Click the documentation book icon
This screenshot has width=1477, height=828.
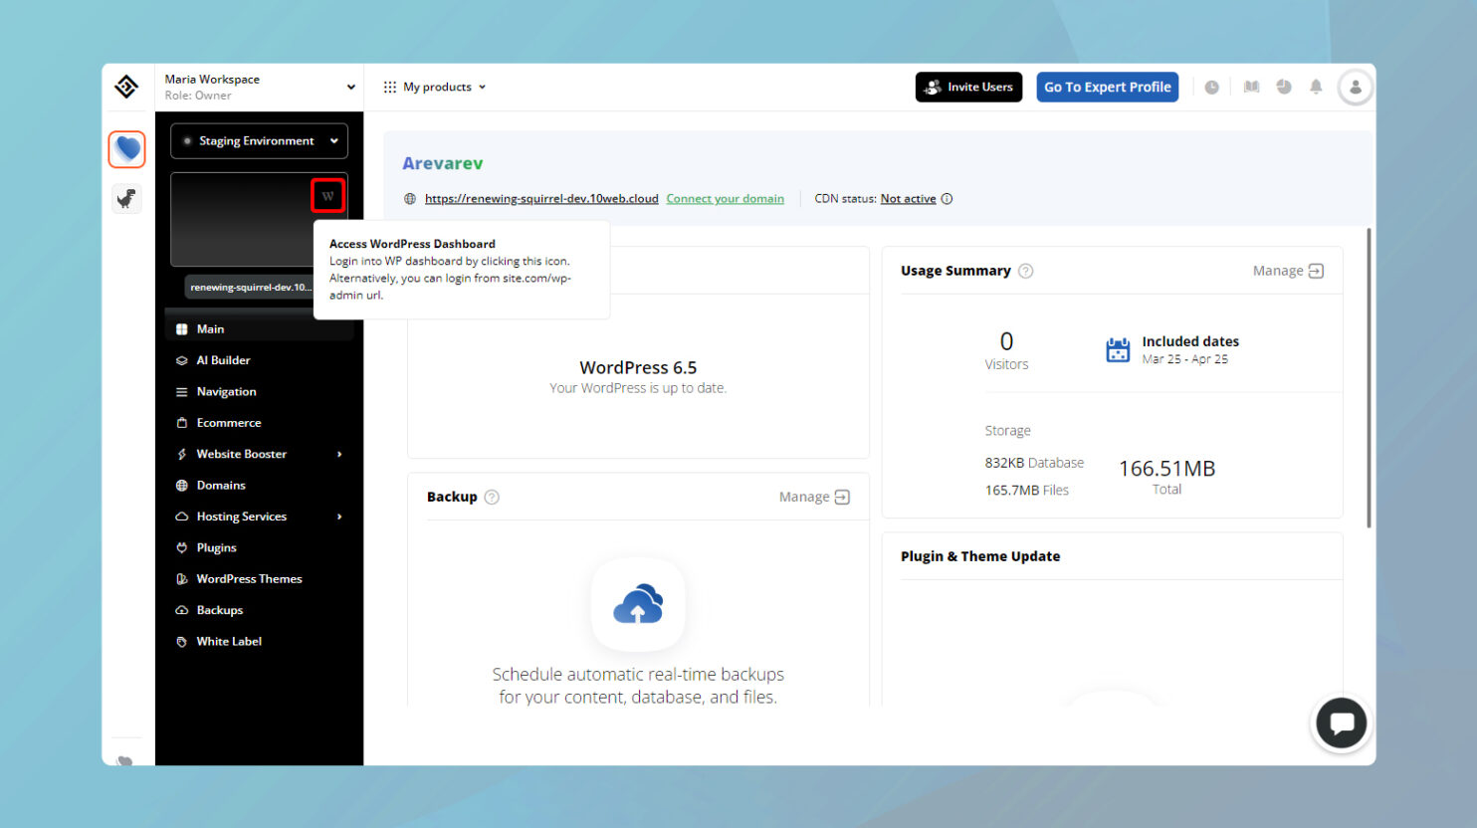1251,87
